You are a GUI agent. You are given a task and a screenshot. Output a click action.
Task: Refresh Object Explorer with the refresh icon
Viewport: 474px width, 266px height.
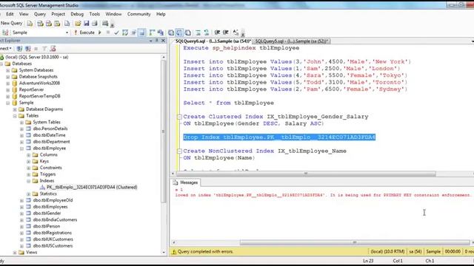click(53, 48)
